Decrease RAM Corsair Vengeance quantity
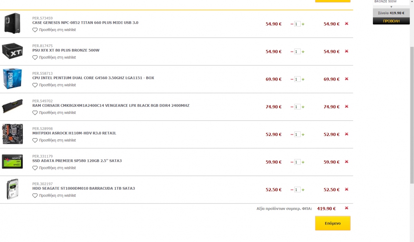The width and height of the screenshot is (414, 242). [x=292, y=107]
